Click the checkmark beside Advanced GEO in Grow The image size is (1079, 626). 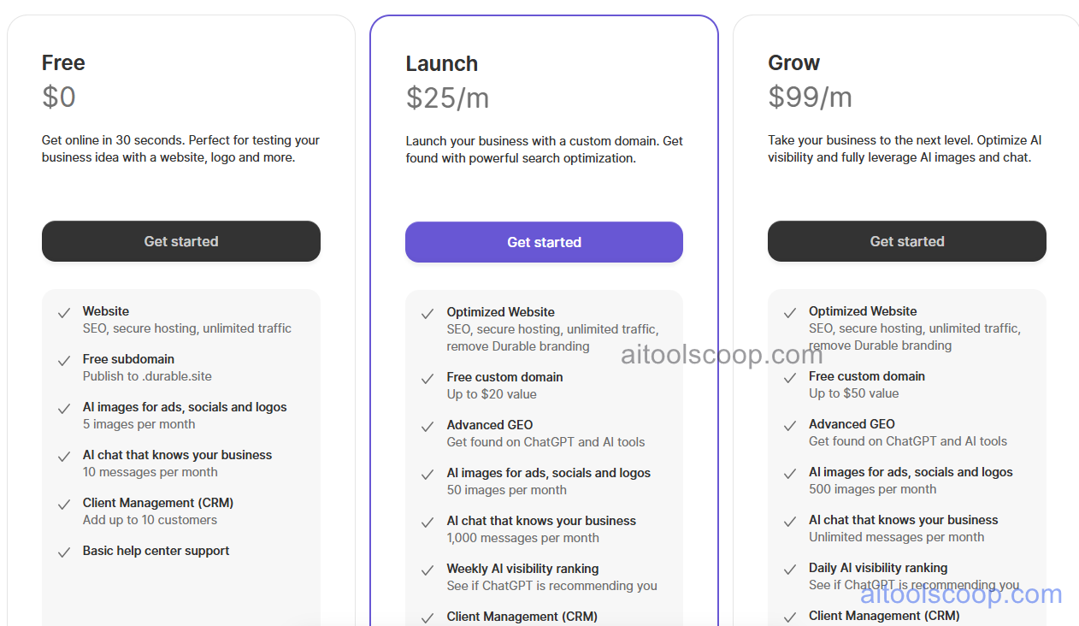789,425
